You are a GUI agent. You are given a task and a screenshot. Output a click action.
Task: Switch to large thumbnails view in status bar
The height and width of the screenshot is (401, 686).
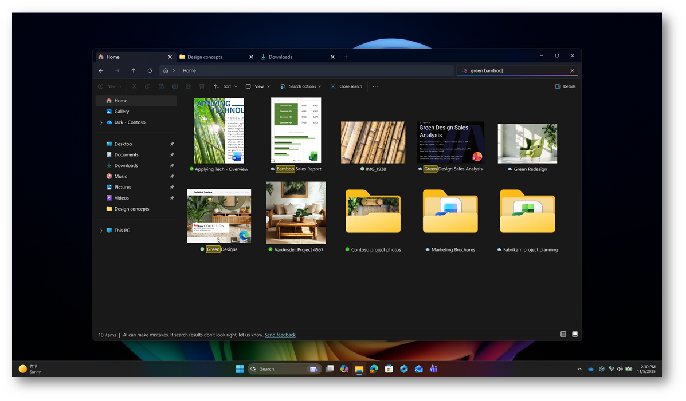[575, 334]
